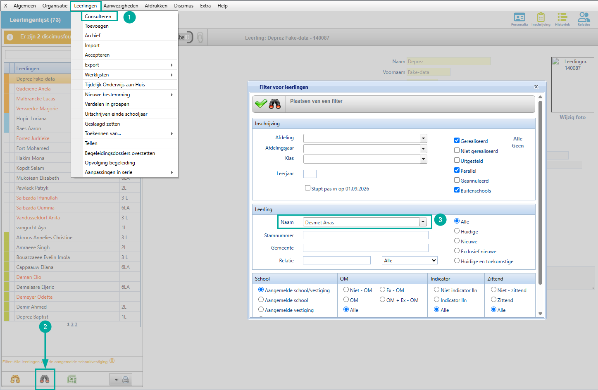Screen dimensions: 598x390
Task: Click the Wijzig foto link
Action: pyautogui.click(x=572, y=117)
